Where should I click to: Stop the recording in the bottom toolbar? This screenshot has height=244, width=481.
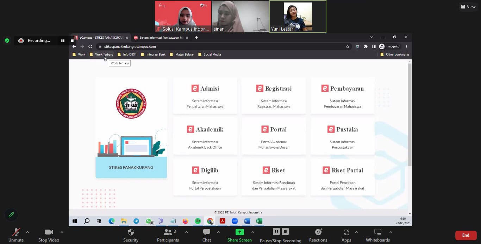point(285,231)
